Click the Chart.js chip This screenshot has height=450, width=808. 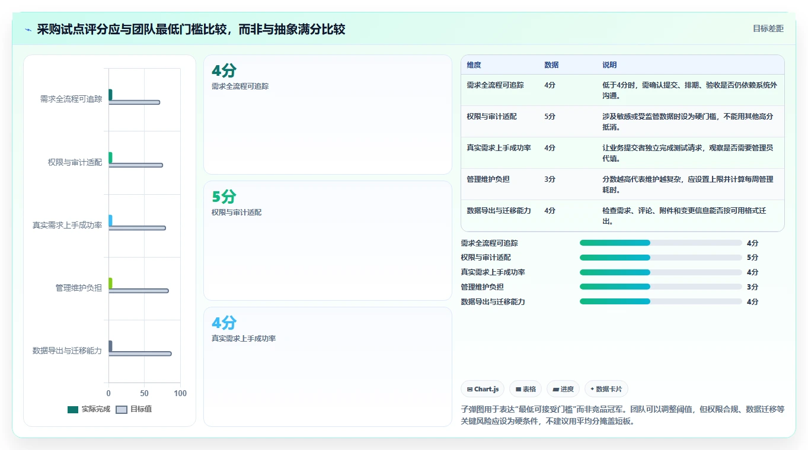point(483,389)
